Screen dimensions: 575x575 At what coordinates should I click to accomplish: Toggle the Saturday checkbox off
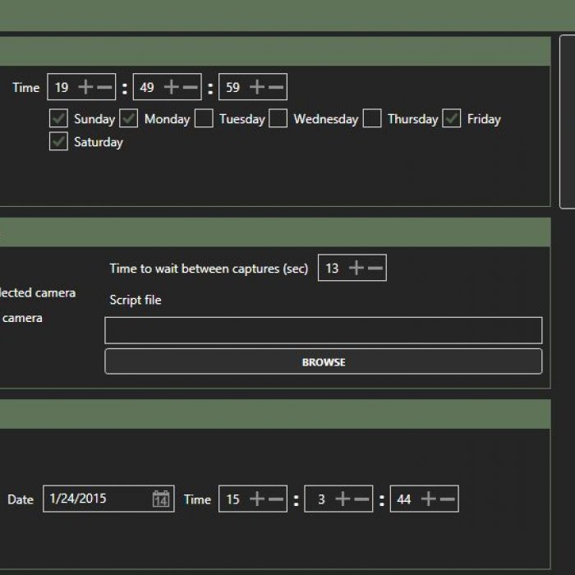(x=58, y=141)
